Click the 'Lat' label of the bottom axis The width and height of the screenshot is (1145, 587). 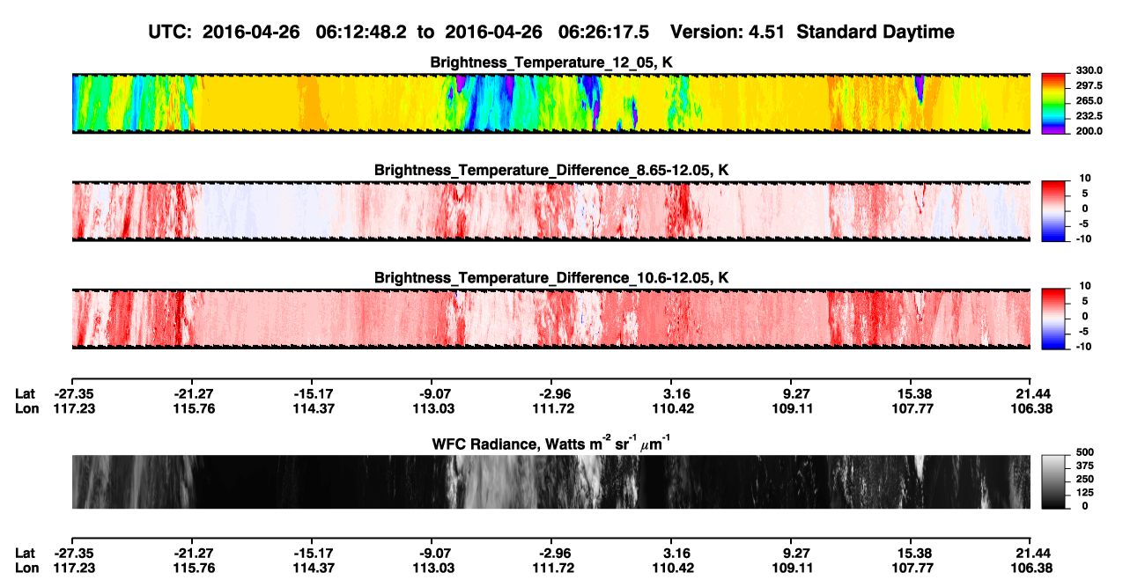click(26, 553)
